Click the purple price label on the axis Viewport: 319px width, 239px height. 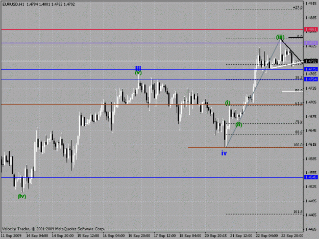pyautogui.click(x=311, y=43)
